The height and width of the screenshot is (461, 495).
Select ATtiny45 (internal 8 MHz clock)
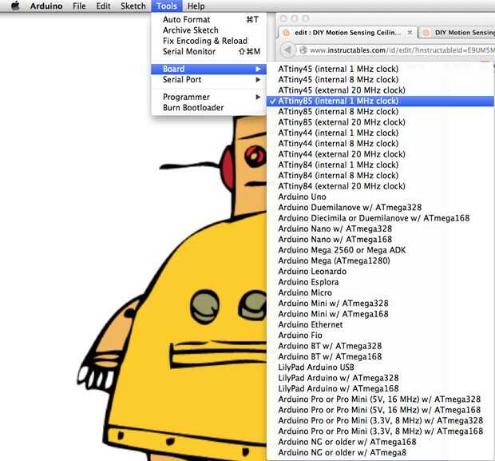[380, 80]
